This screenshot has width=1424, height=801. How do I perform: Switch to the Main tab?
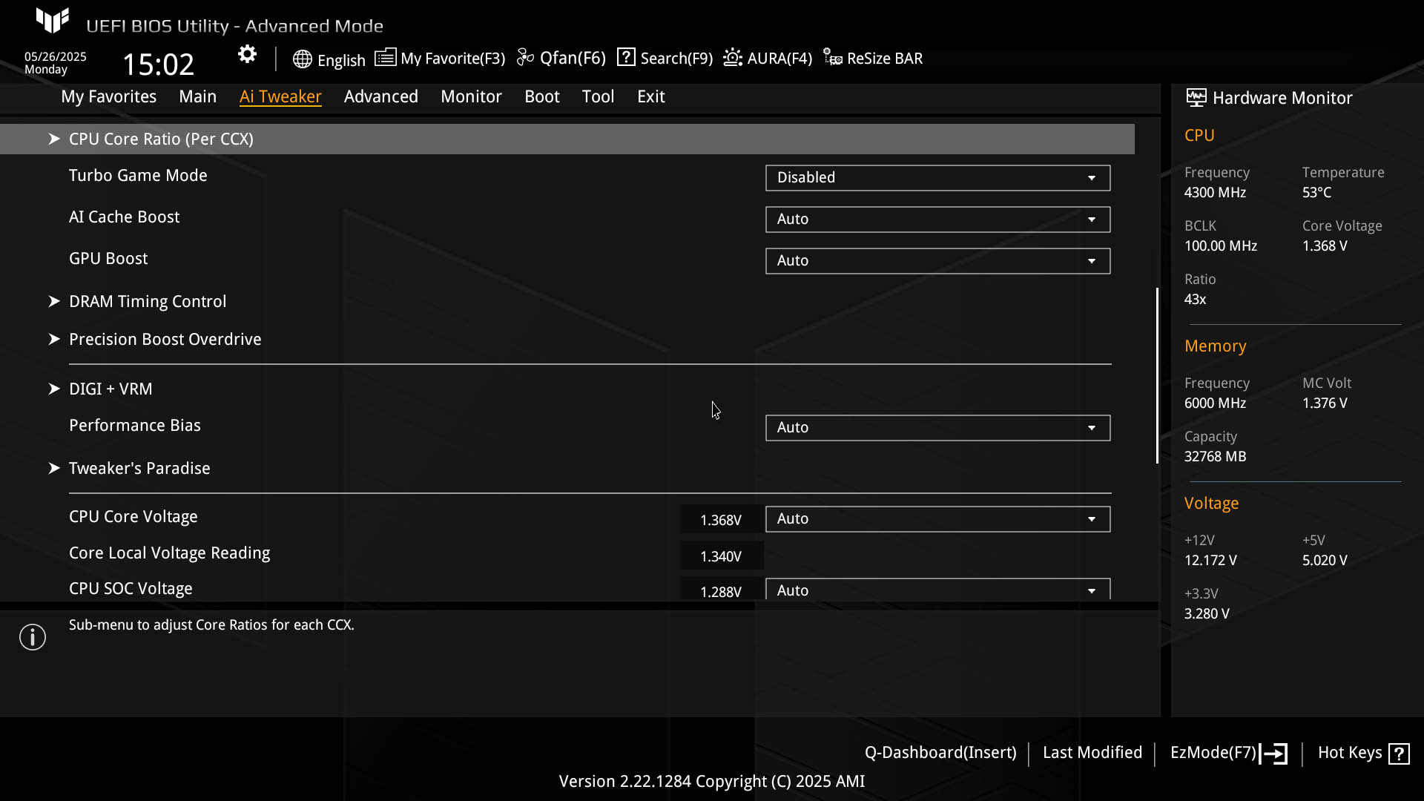tap(197, 96)
